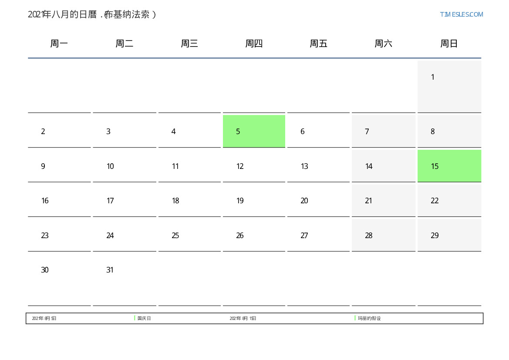Open the TIMESLES.COM link

click(461, 14)
